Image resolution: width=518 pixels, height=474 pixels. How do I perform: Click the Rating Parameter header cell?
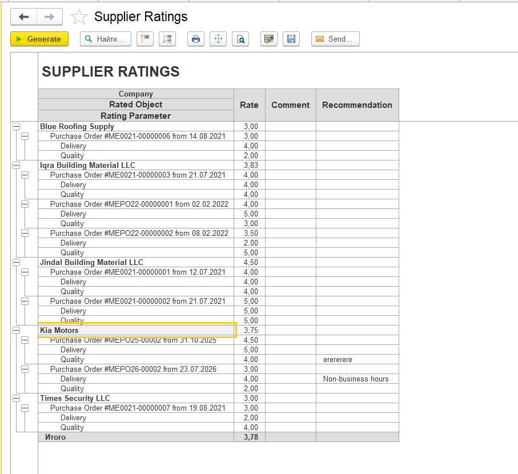click(x=136, y=116)
